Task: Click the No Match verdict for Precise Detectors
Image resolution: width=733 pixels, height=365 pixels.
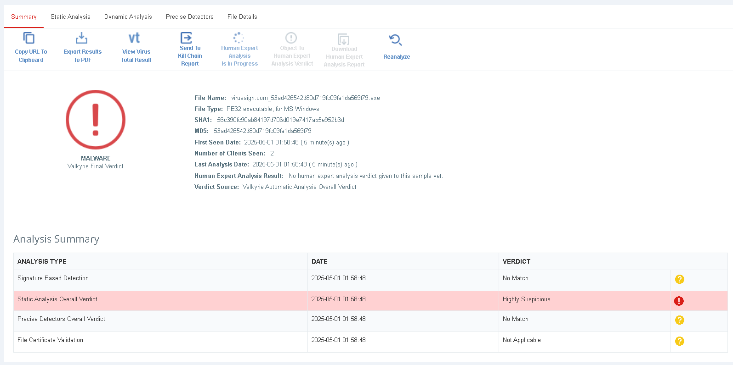Action: pyautogui.click(x=516, y=319)
